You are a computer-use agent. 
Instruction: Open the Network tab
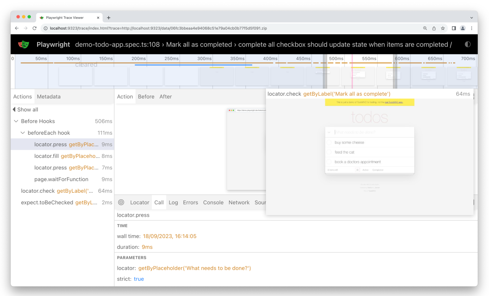(x=239, y=202)
